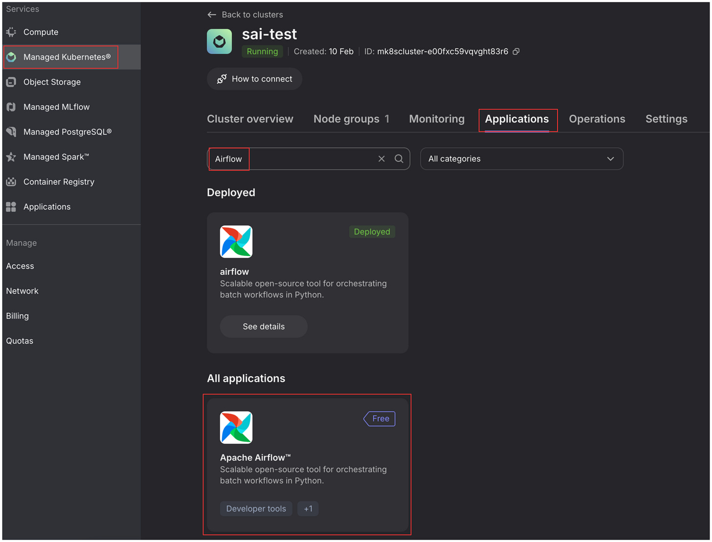Click the Managed PostgreSQL elephant icon
Viewport: 712px width, 542px height.
11,132
